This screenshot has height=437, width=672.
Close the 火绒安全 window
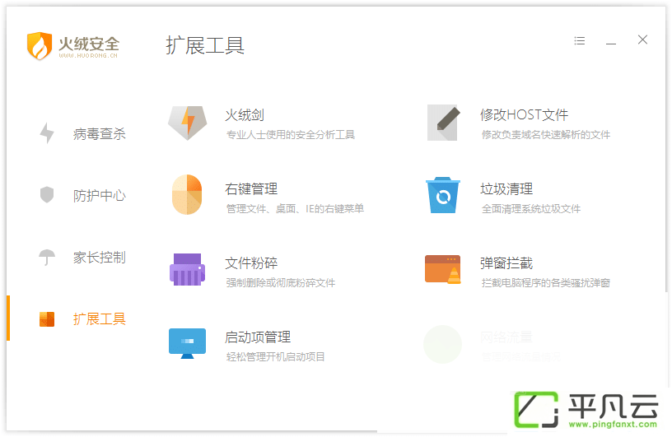tap(642, 40)
